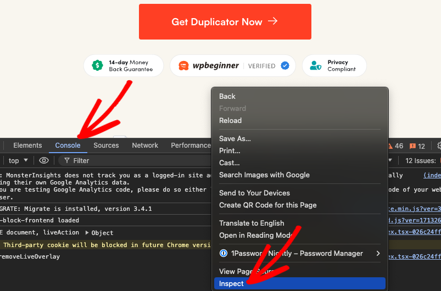Open DevTools settings gear icon
Image resolution: width=441 pixels, height=291 pixels.
[439, 145]
